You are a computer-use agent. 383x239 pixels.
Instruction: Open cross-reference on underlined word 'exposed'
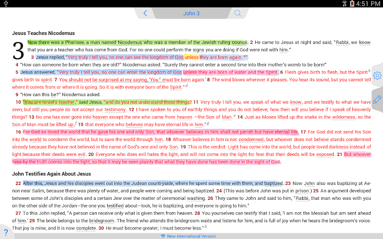(x=325, y=154)
